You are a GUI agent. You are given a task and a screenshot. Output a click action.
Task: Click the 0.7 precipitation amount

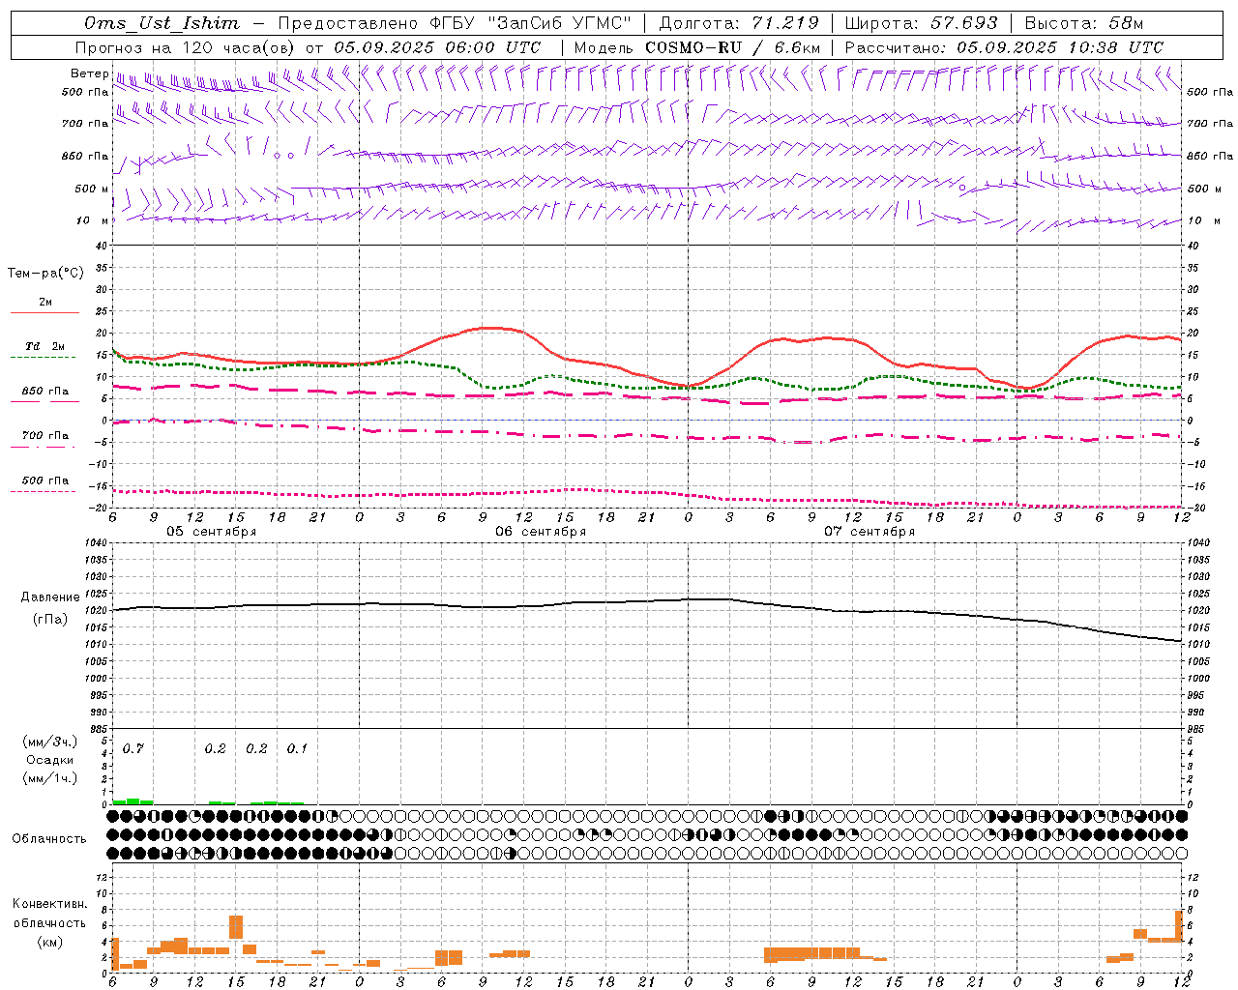(133, 749)
